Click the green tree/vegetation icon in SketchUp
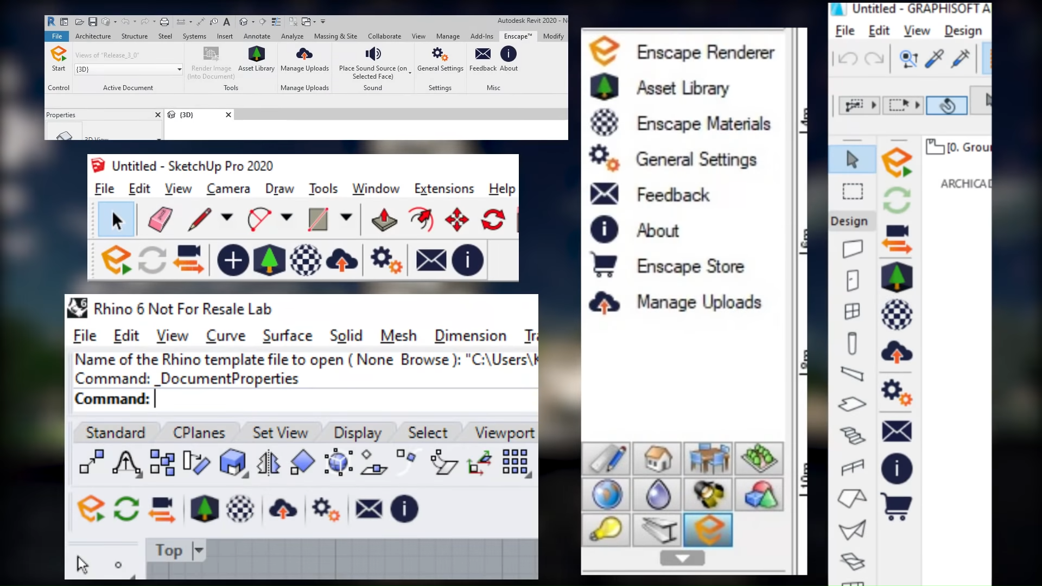Image resolution: width=1042 pixels, height=586 pixels. 269,260
